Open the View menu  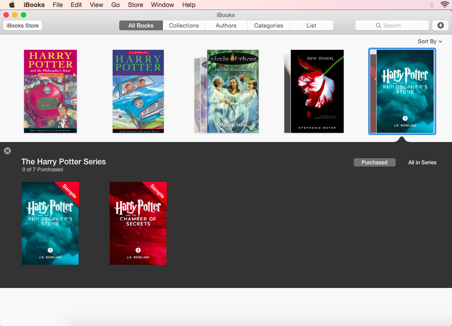coord(96,5)
